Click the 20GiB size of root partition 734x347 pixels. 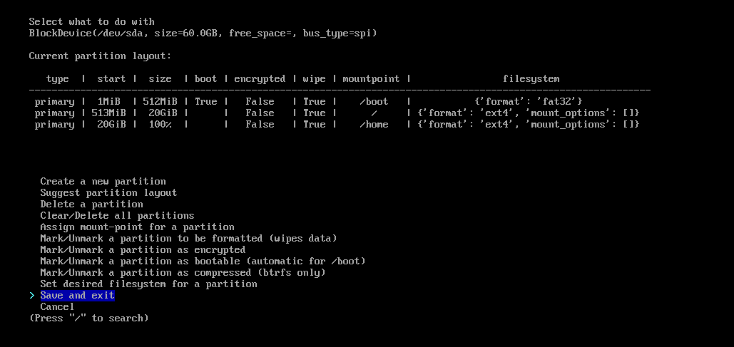pos(160,113)
